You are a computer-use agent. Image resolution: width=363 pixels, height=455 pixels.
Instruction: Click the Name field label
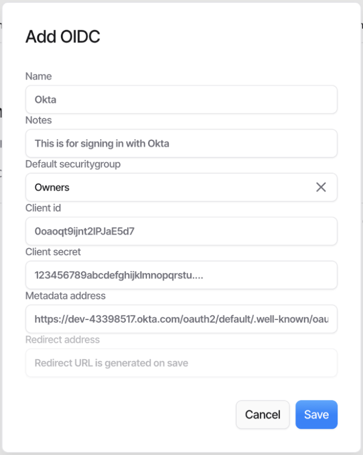[x=39, y=76]
